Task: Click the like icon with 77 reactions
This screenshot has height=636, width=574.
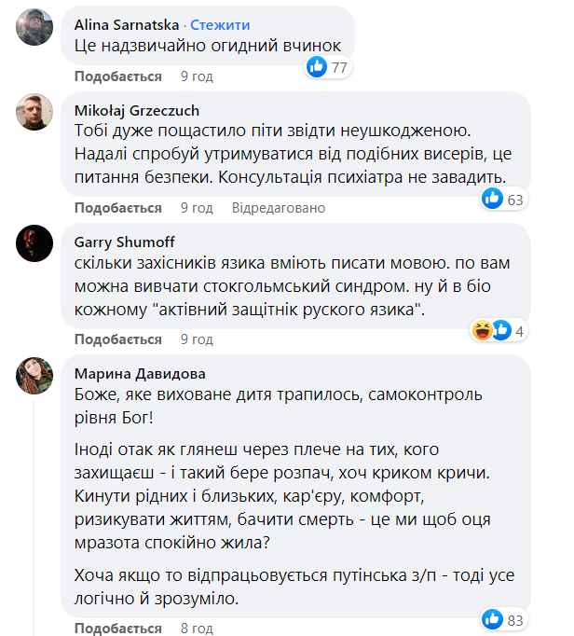Action: click(x=318, y=67)
